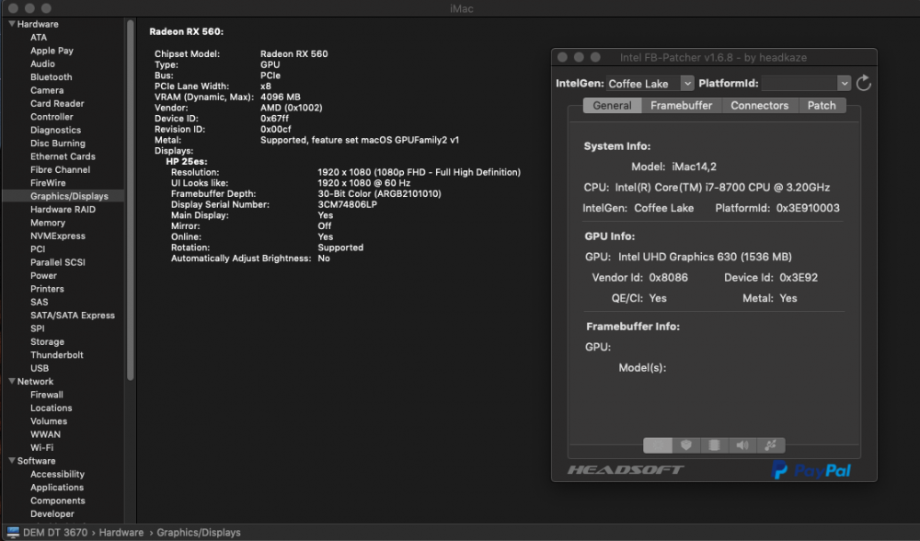Image resolution: width=920 pixels, height=541 pixels.
Task: Select USB in the sidebar
Action: tap(40, 368)
